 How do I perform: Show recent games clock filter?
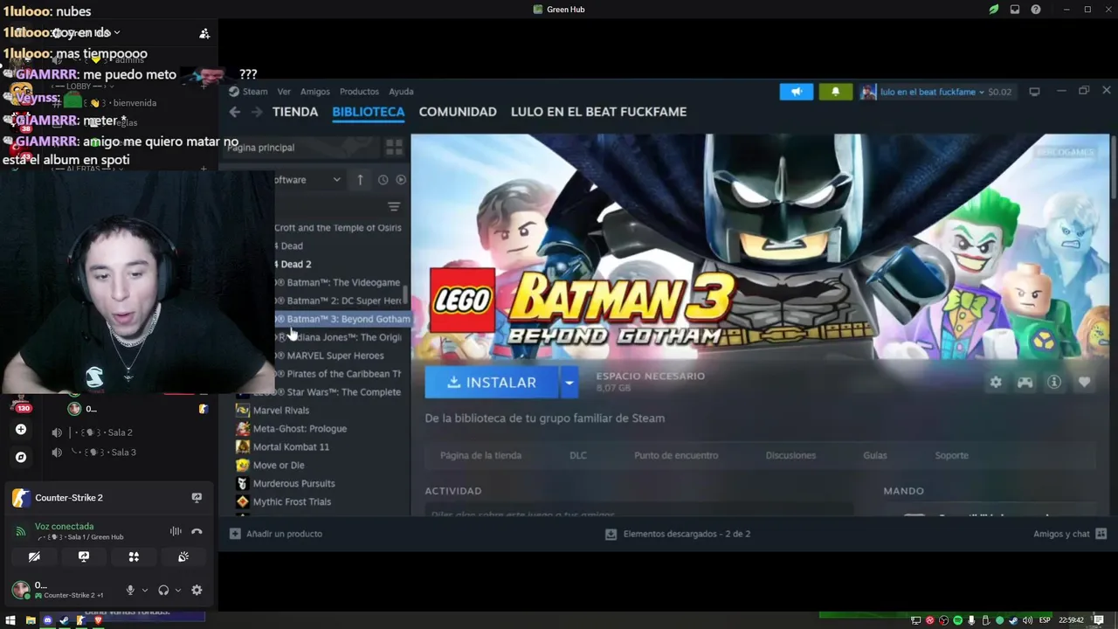[383, 179]
